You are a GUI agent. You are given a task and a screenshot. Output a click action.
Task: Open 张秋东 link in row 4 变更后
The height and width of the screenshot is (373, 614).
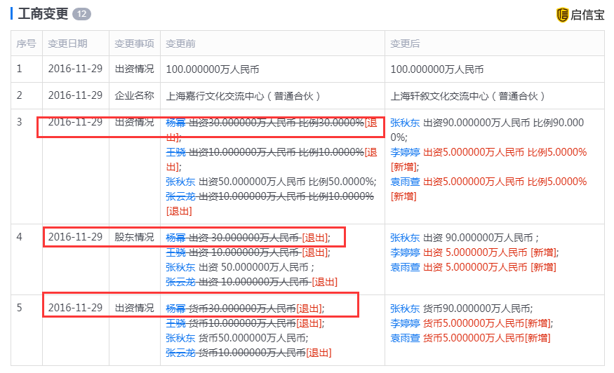point(405,238)
